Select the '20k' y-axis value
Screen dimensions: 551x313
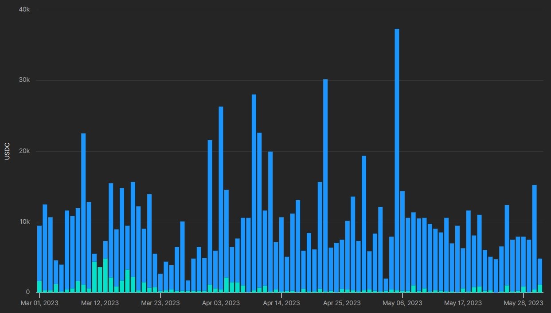24,151
